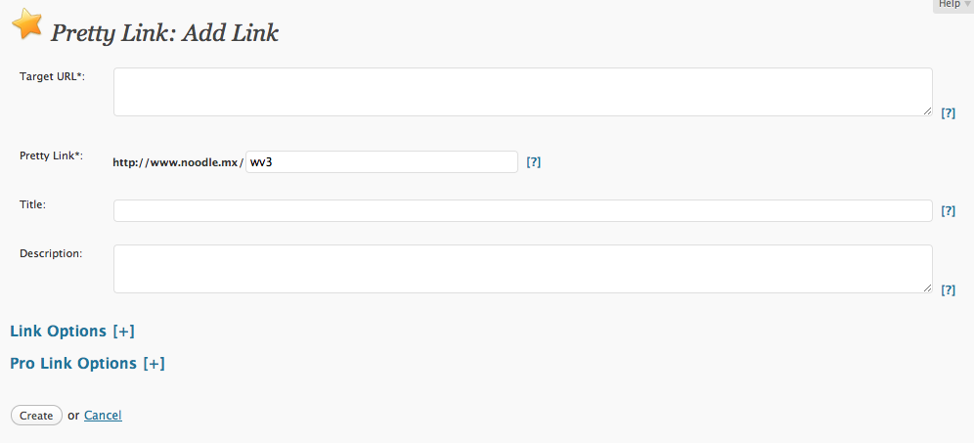Show the help tip for Title

coord(948,211)
